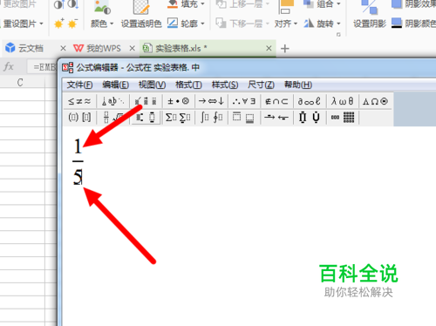
Task: Open products and set theory templates palette
Action: [x=310, y=118]
